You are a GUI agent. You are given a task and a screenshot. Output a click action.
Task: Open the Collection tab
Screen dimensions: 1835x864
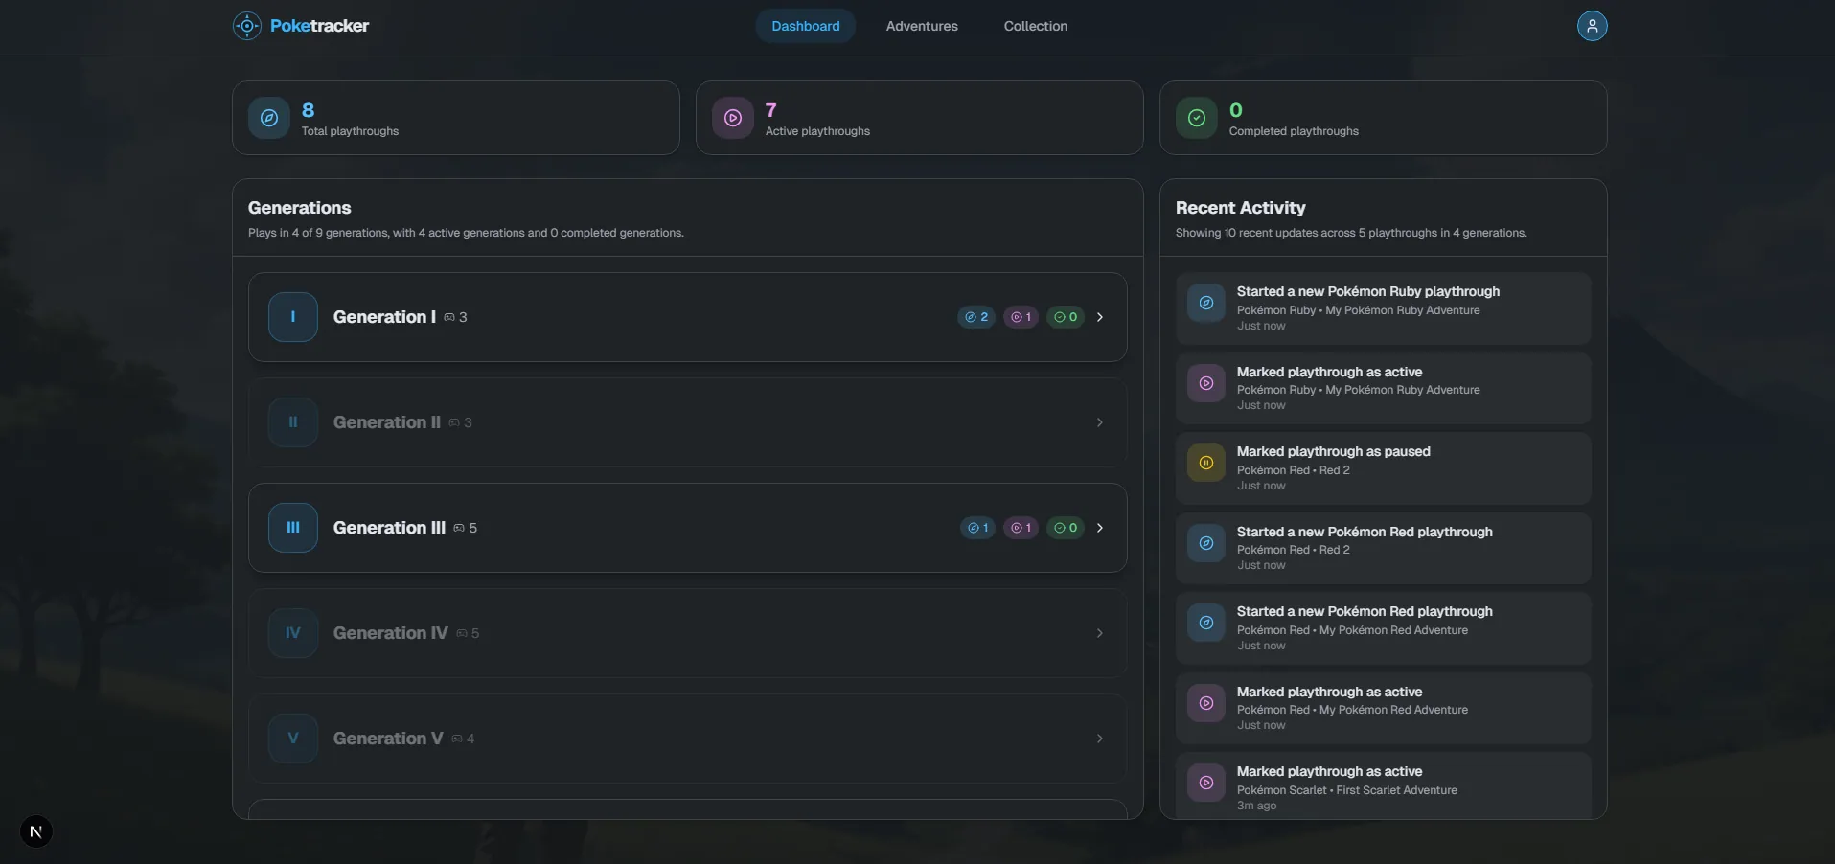1036,26
